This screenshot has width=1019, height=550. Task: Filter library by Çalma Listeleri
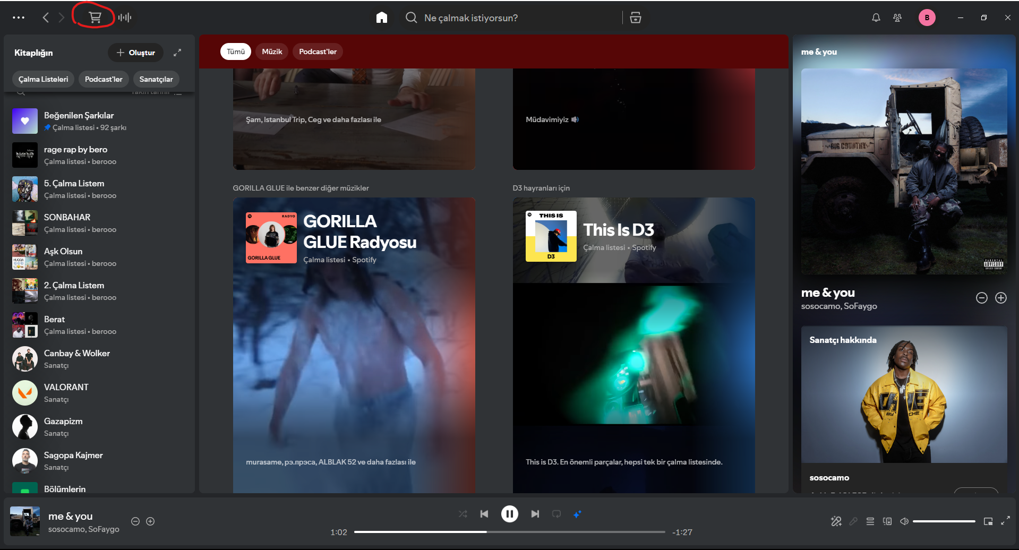(x=44, y=79)
